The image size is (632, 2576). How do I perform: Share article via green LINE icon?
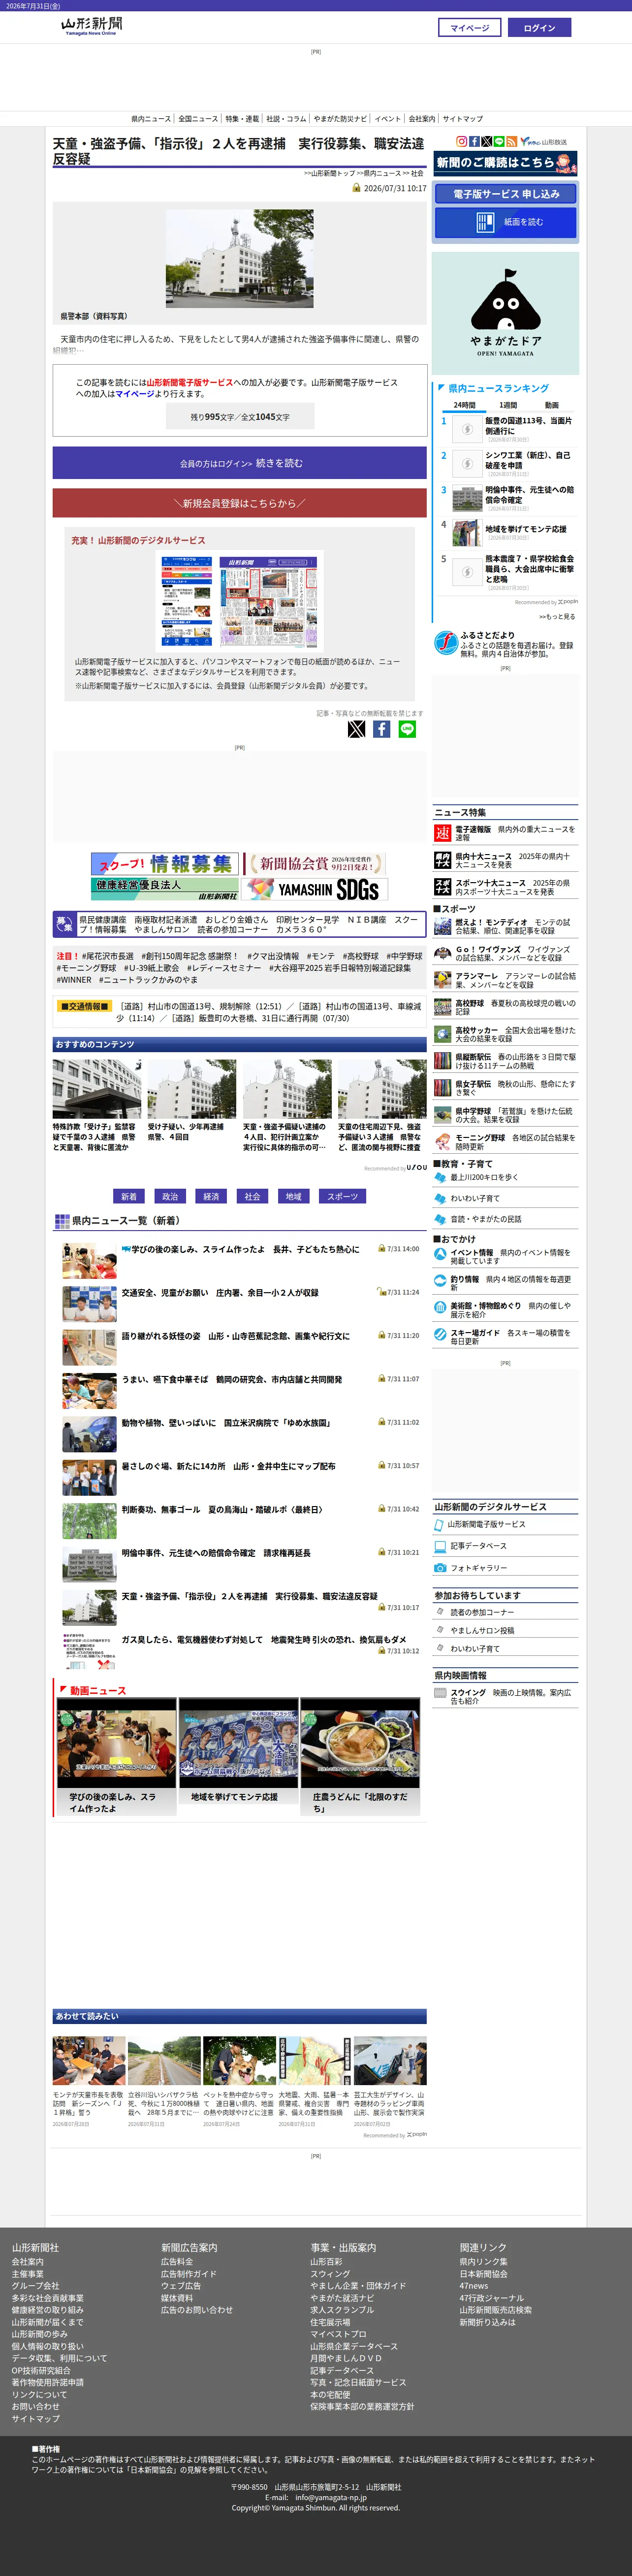408,729
